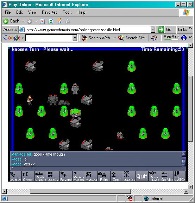
Task: Click the horizontal scrollbar thumb
Action: [81, 191]
